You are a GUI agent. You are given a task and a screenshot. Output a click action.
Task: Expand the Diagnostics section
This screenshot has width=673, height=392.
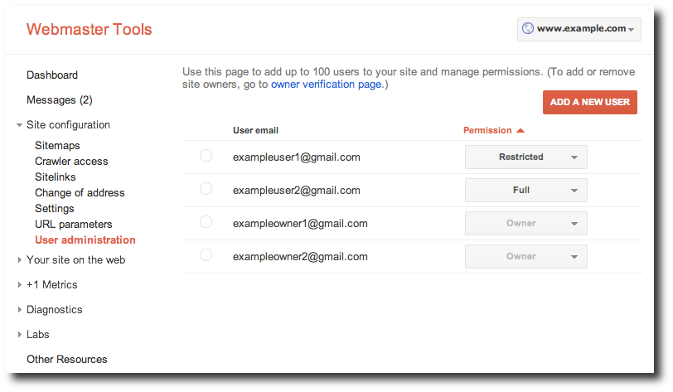tap(19, 309)
